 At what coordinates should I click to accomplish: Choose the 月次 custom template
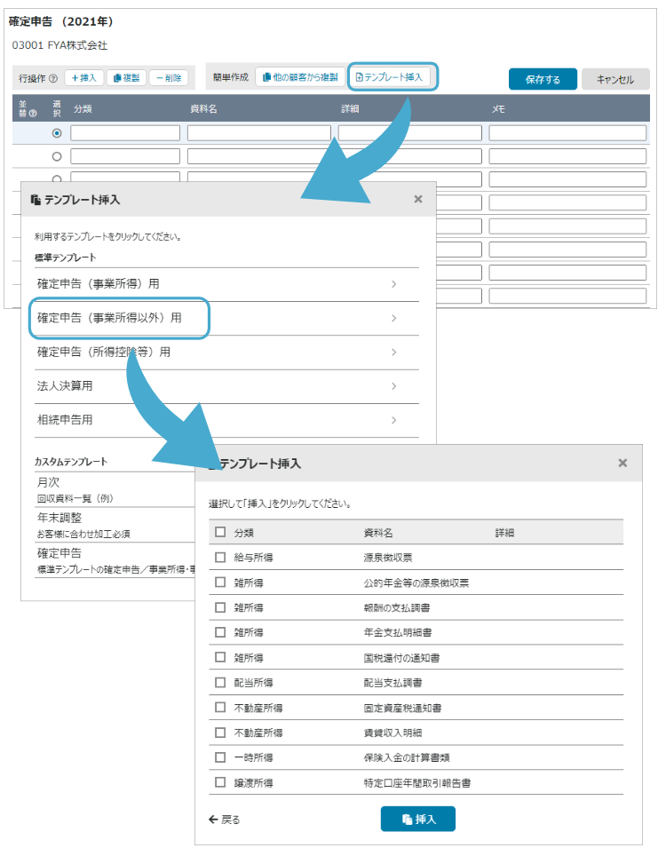[48, 482]
